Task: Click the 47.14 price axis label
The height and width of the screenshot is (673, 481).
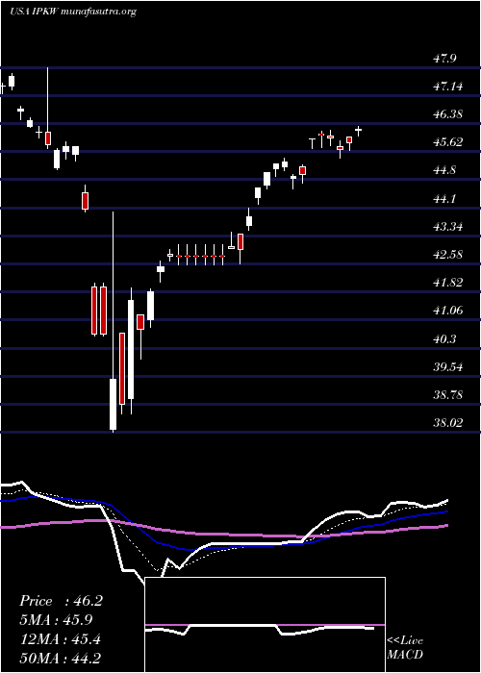Action: 447,87
